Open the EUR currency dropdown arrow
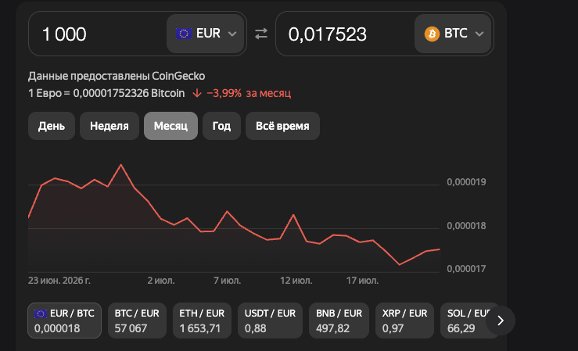Screen dimensions: 578x351 232,34
